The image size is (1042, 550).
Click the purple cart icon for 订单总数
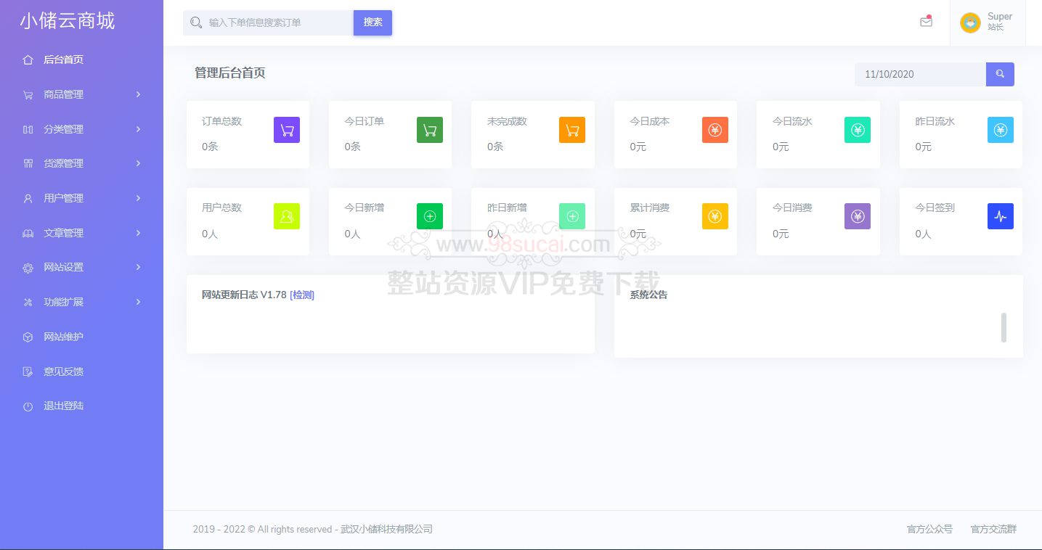tap(287, 130)
